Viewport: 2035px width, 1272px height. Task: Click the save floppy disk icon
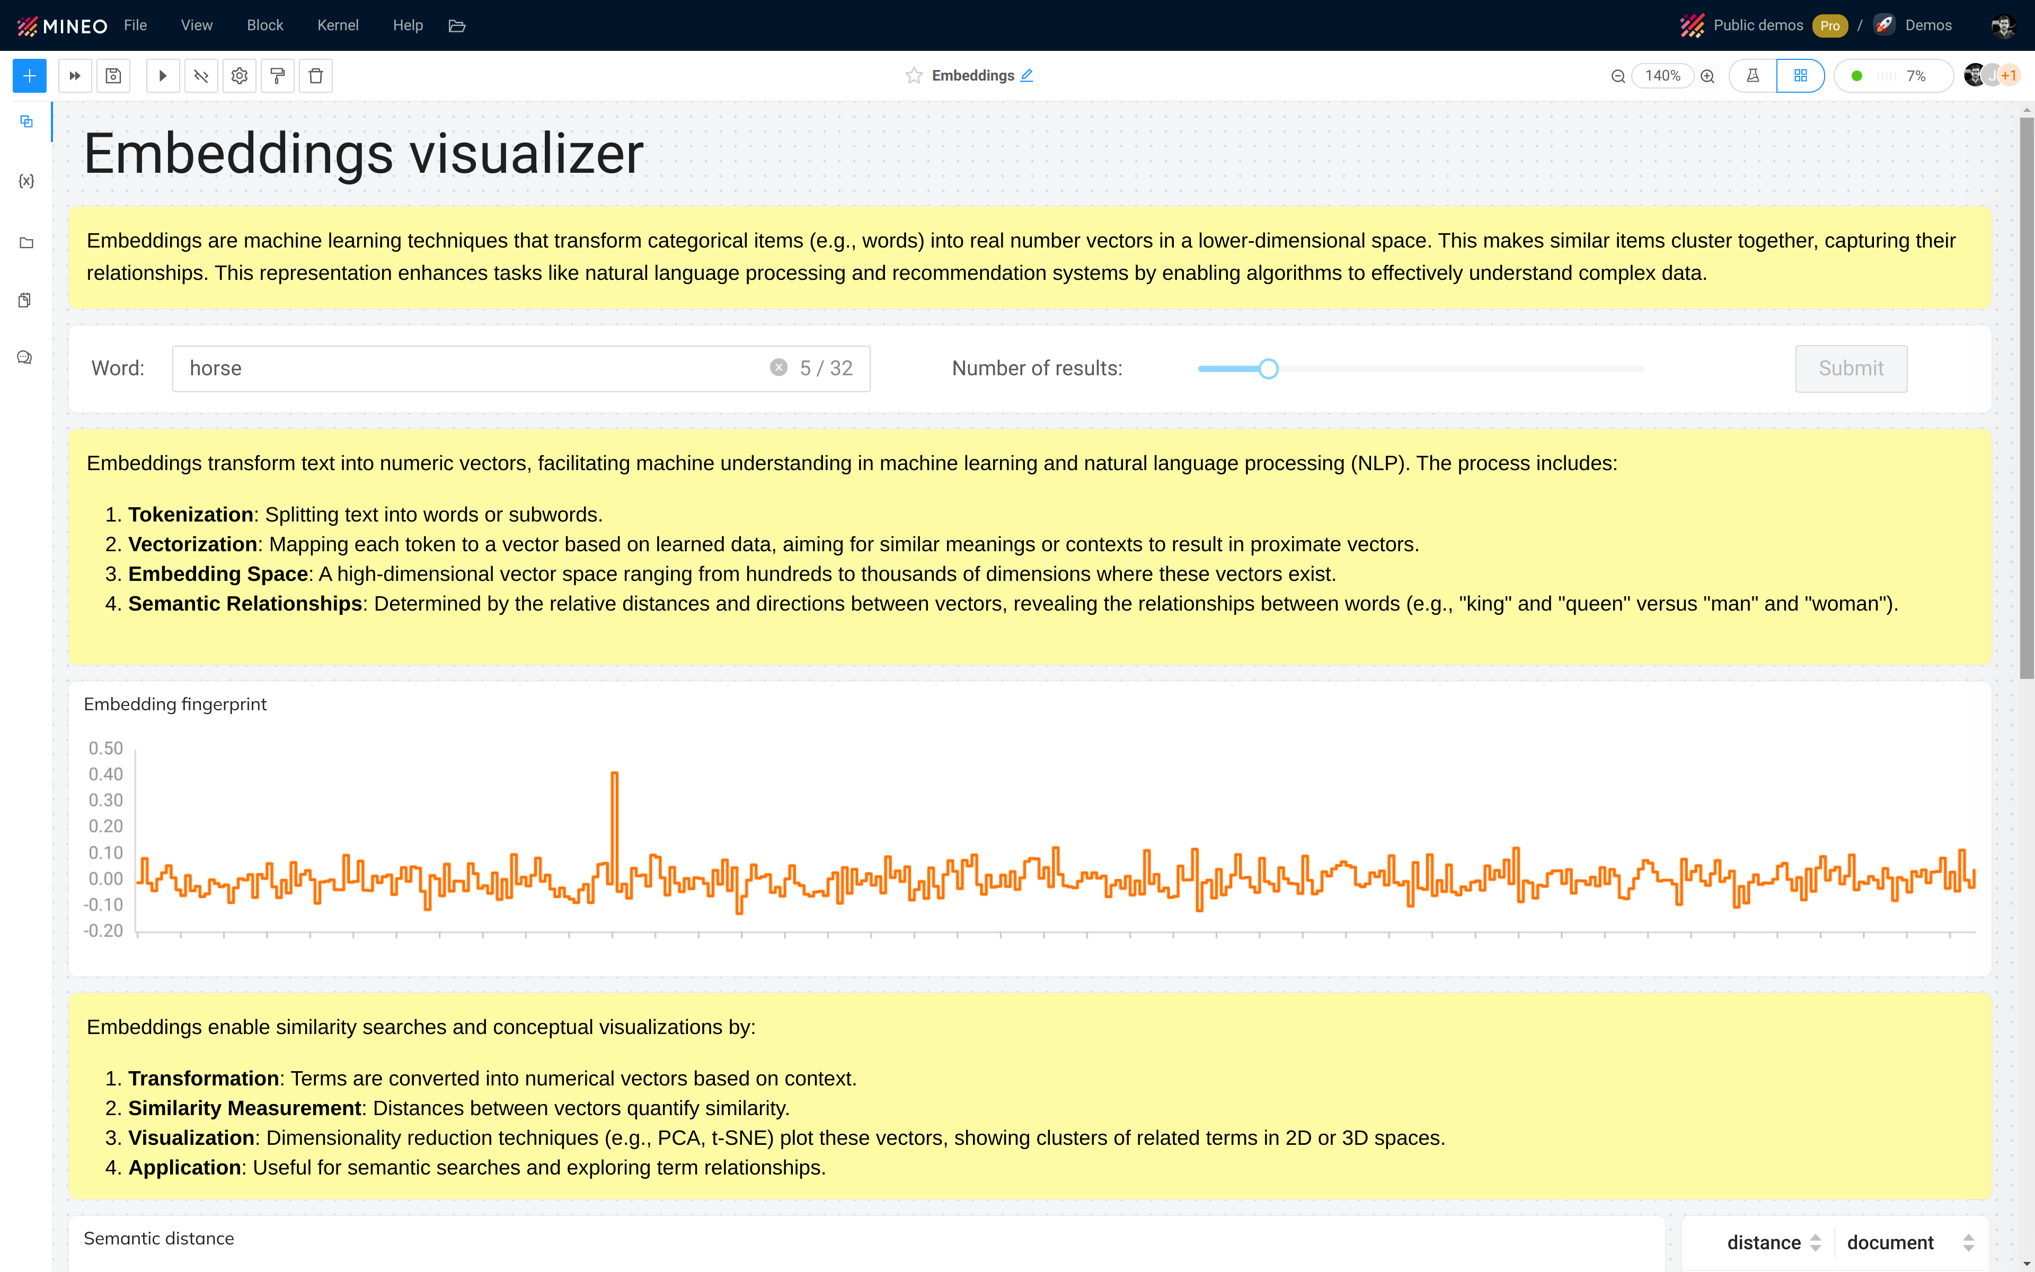click(113, 76)
